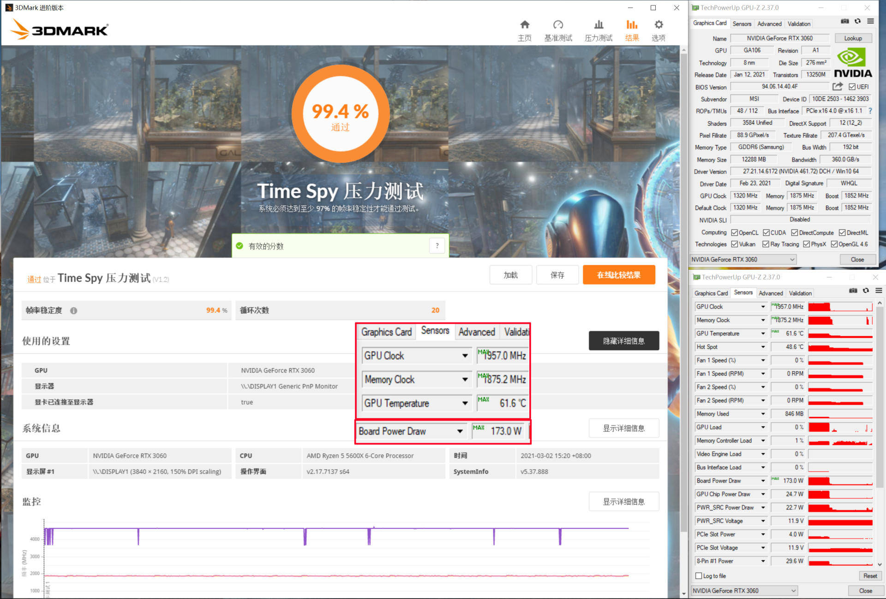Toggle OpenCL checkbox in GPU-Z
The width and height of the screenshot is (886, 599).
(734, 232)
